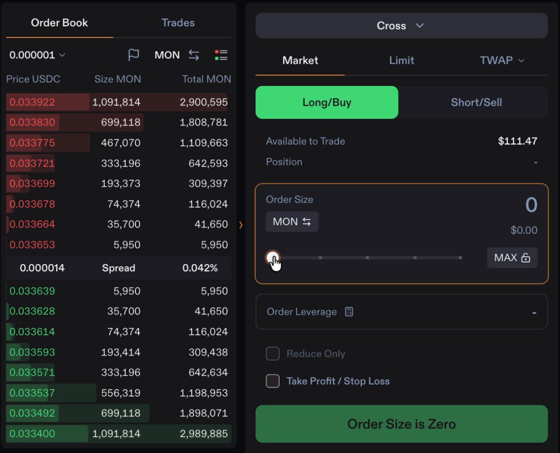Change order book layout with red-green list icon

tap(221, 55)
